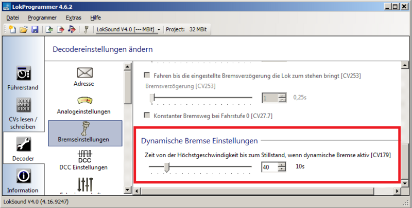Viewport: 412px width, 208px height.
Task: Open the Programmer menu
Action: pyautogui.click(x=42, y=17)
